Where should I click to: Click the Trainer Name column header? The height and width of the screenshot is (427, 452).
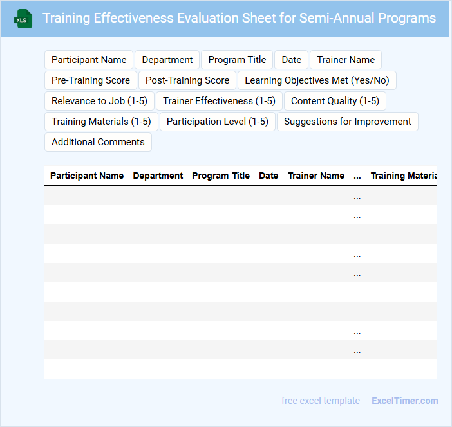click(x=316, y=176)
